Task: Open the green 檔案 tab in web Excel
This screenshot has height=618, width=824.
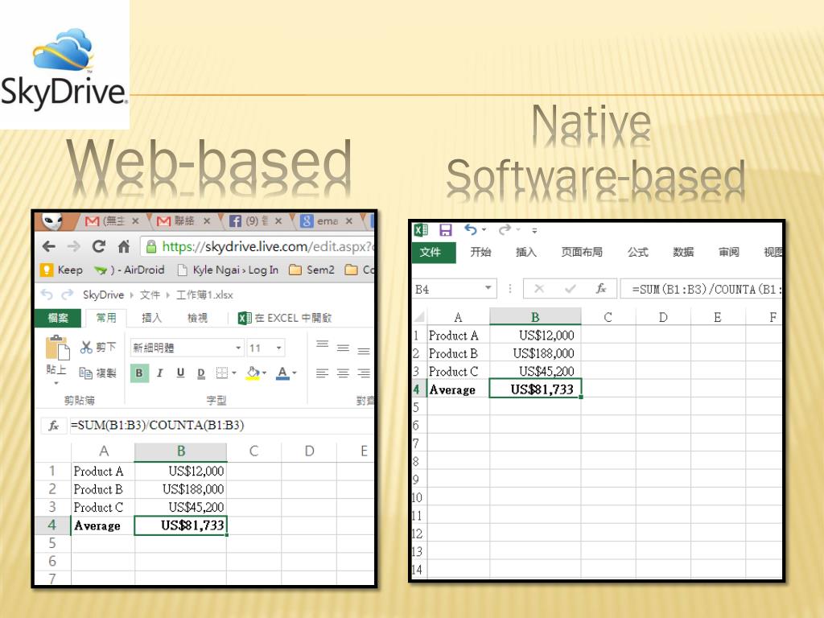Action: pyautogui.click(x=58, y=318)
